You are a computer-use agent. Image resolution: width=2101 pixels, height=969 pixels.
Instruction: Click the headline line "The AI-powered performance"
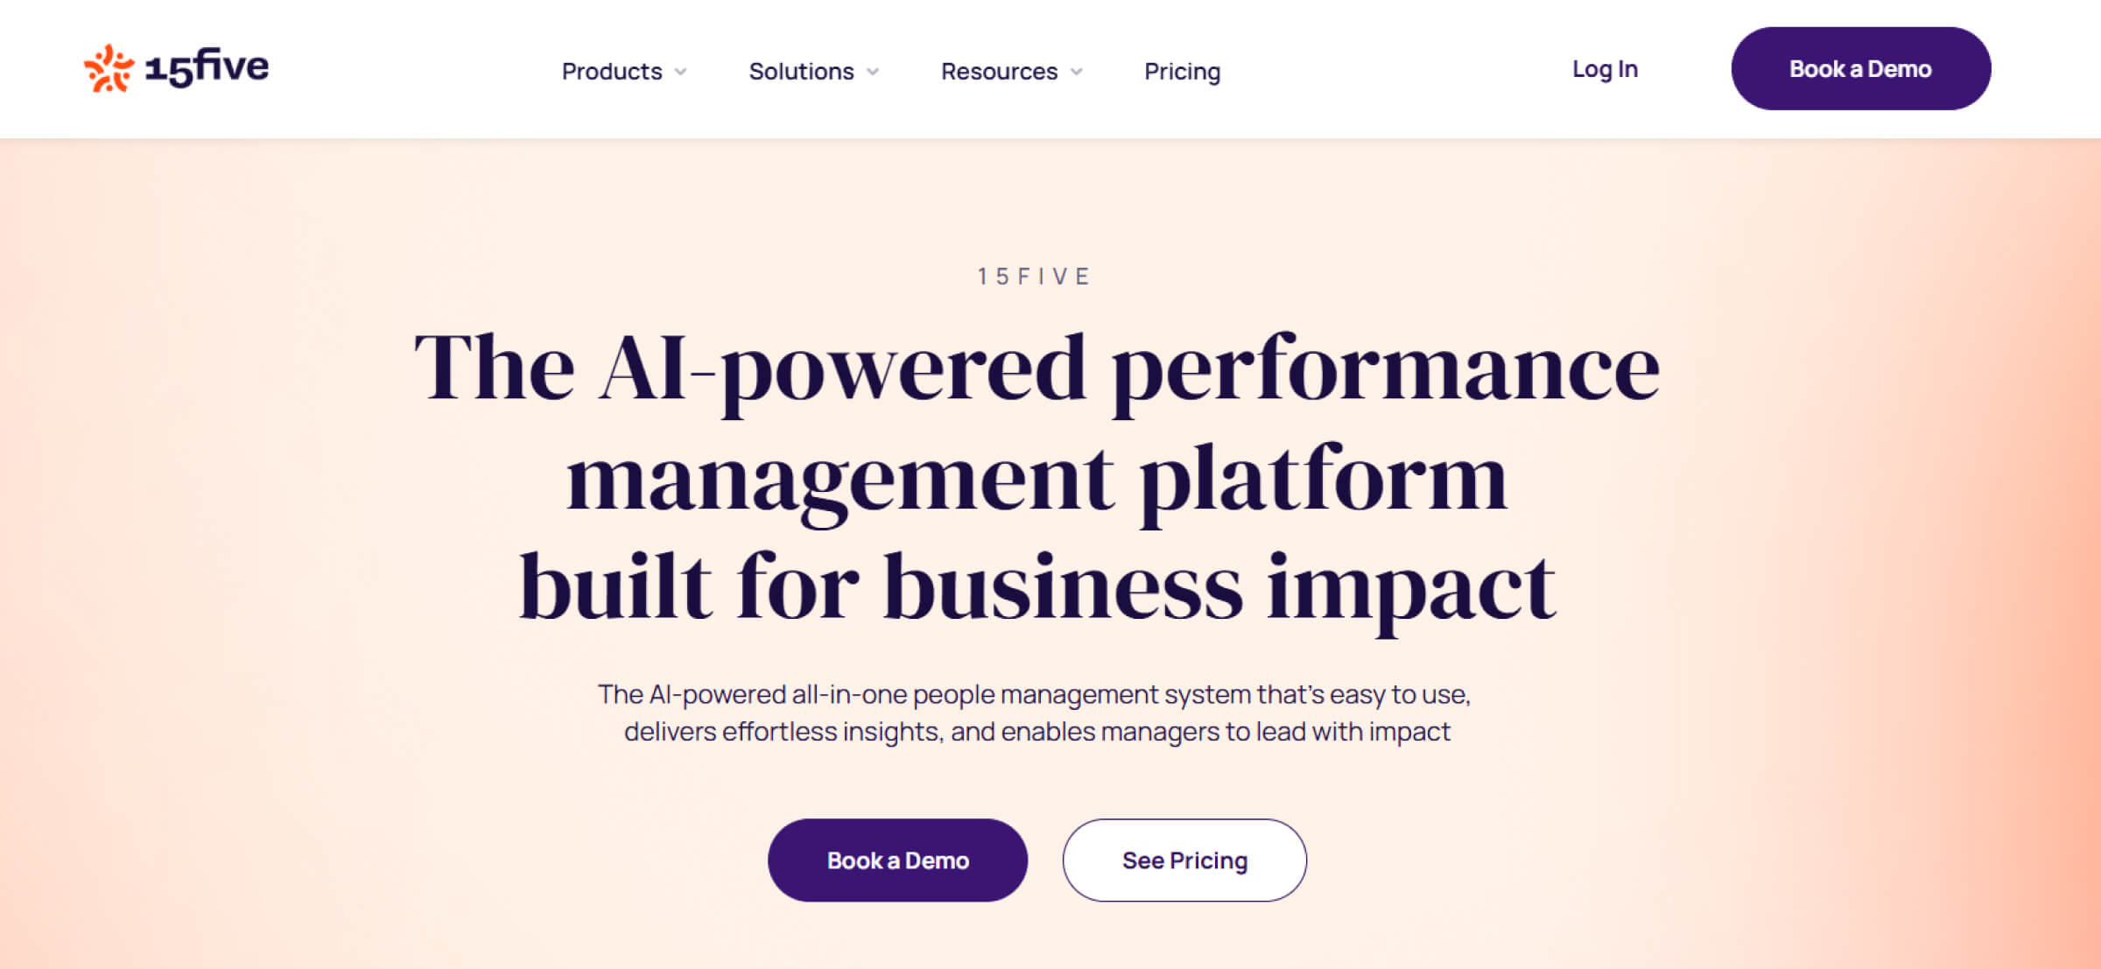coord(1036,368)
